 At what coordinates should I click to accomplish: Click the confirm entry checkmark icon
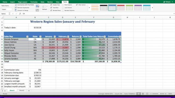16,14
